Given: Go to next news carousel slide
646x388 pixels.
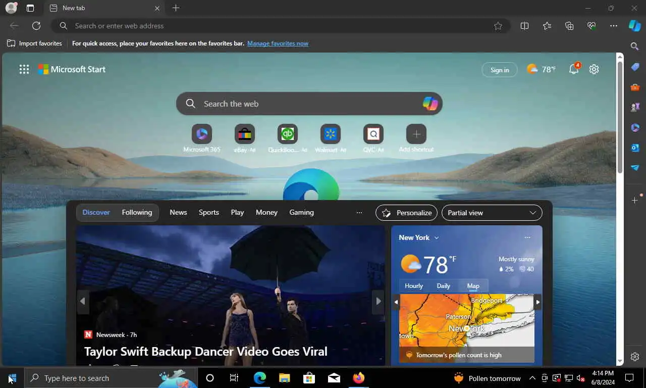Looking at the screenshot, I should (378, 301).
